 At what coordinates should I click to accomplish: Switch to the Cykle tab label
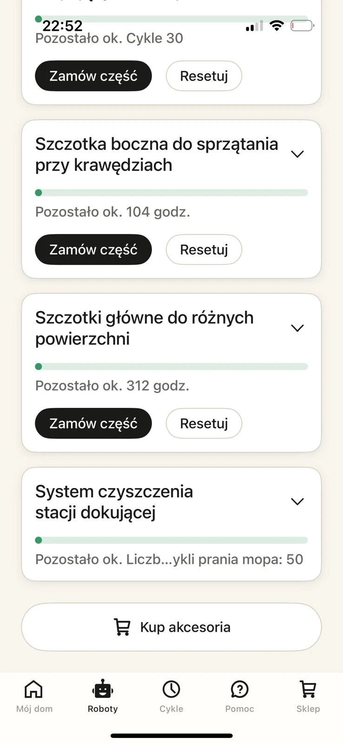click(x=171, y=709)
